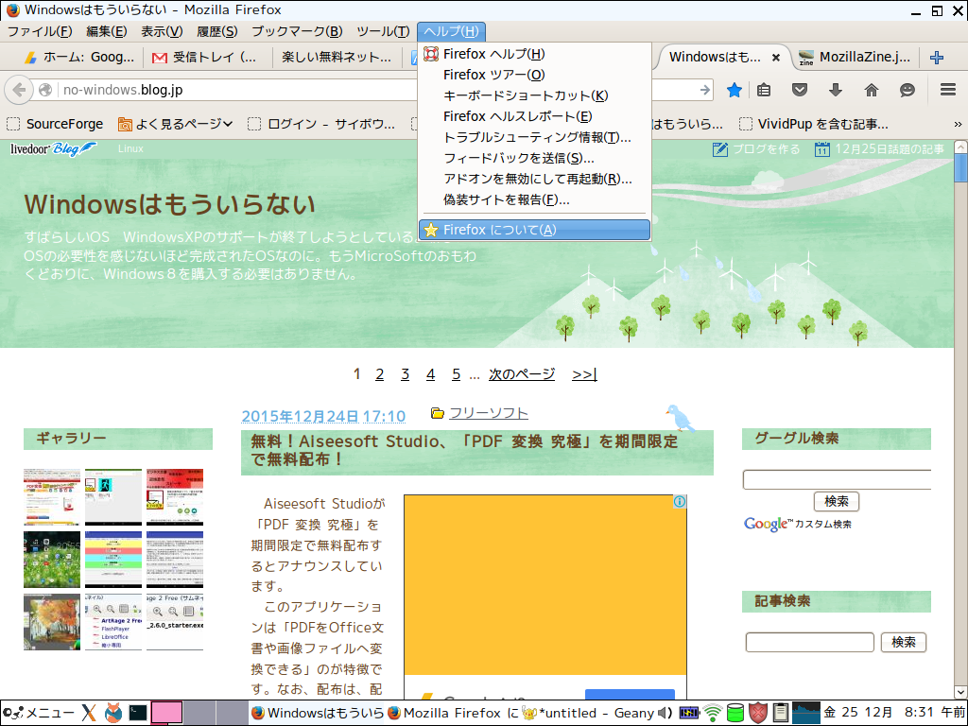
Task: Expand the よく見るページ bookmark folder
Action: pos(176,124)
